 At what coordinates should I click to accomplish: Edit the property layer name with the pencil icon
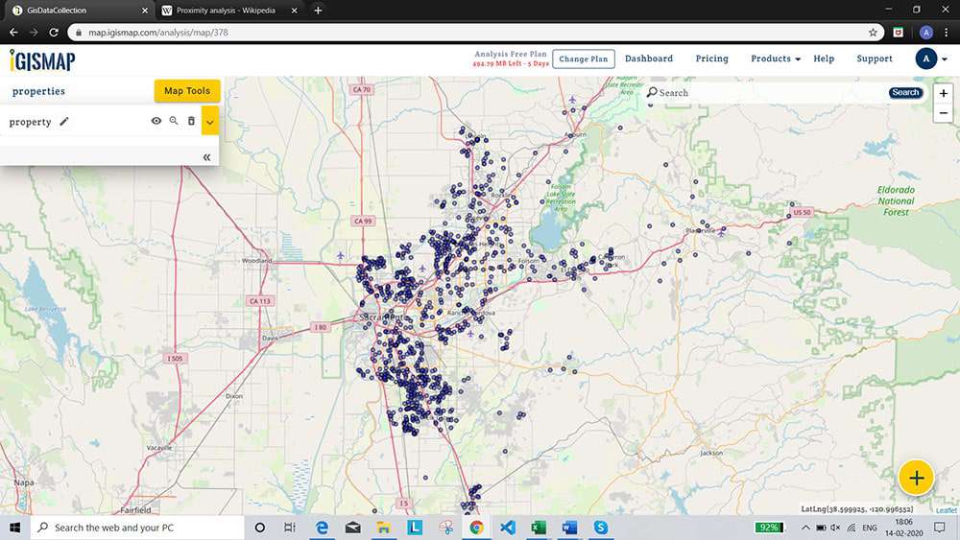(x=64, y=122)
